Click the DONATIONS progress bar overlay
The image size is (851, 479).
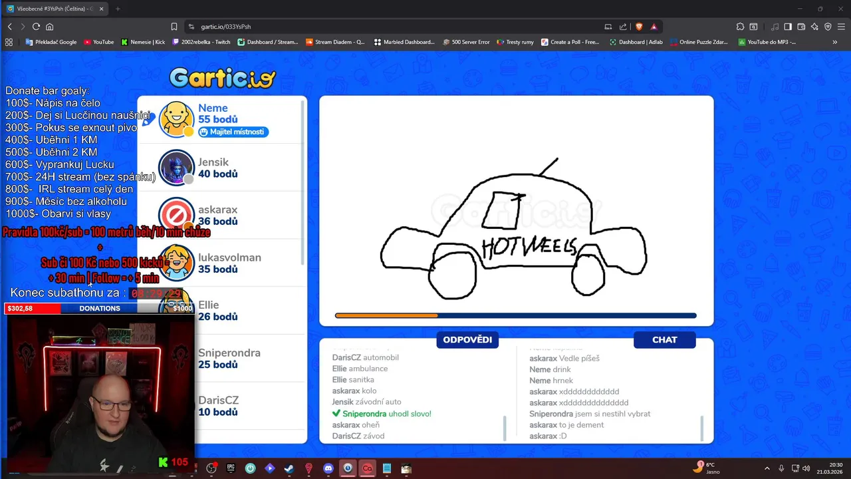tap(100, 308)
